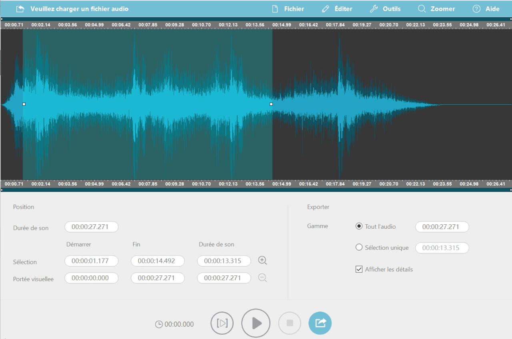This screenshot has width=512, height=339.
Task: Click the Sélection Démarrer field showing 00:00:01.177
Action: click(92, 261)
